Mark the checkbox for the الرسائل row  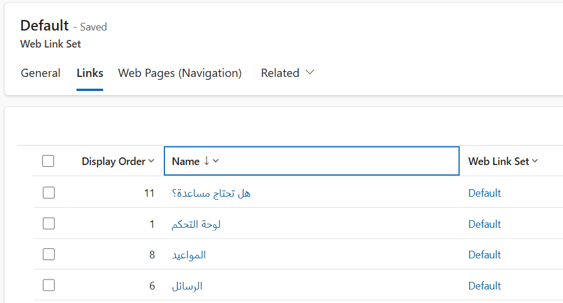[49, 285]
